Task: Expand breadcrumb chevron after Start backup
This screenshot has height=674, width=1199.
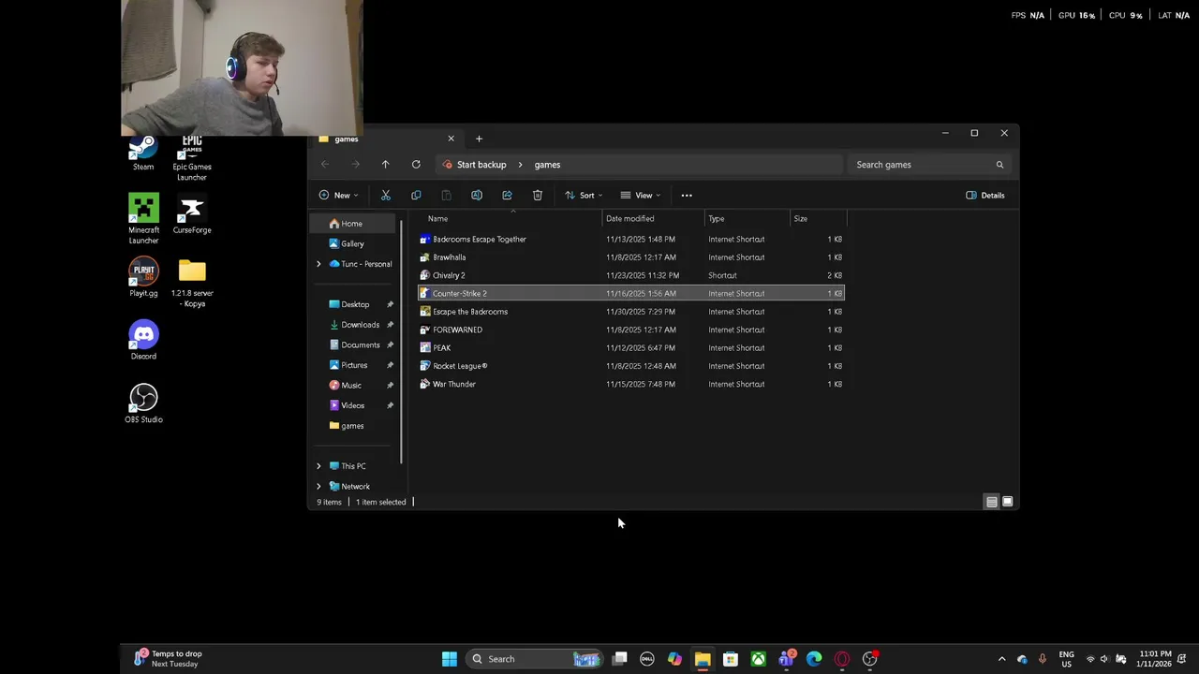Action: coord(520,165)
